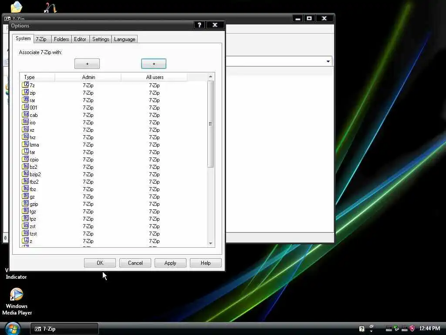Cancel the Options dialog
Image resolution: width=446 pixels, height=335 pixels.
pyautogui.click(x=135, y=263)
